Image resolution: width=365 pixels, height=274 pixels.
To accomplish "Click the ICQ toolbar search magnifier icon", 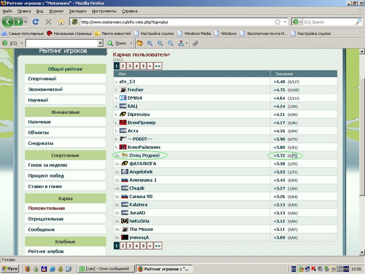I will [x=110, y=43].
